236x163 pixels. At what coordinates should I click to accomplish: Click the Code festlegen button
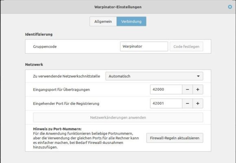[x=186, y=46]
